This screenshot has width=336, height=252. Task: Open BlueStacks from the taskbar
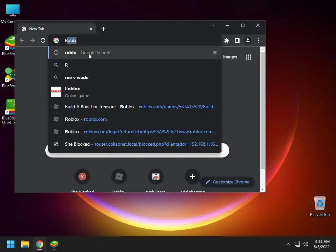[x=54, y=244]
